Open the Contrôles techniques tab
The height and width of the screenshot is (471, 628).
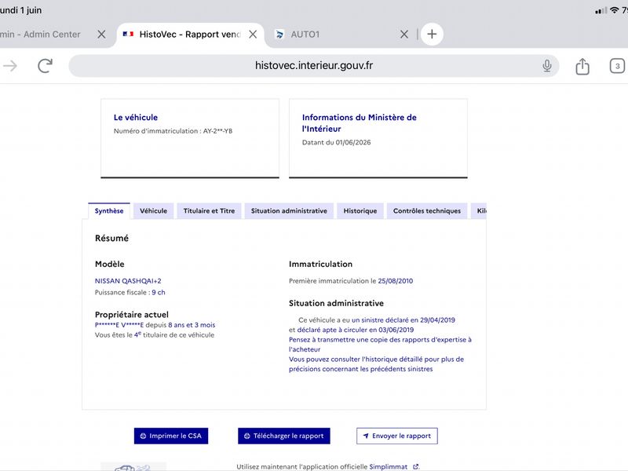pos(427,210)
